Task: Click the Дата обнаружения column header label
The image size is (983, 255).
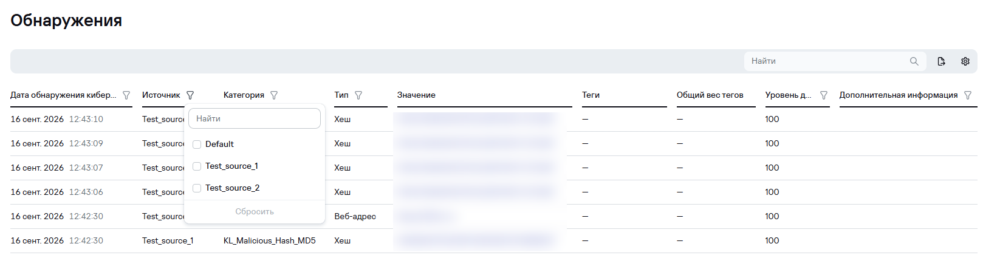Action: [63, 95]
